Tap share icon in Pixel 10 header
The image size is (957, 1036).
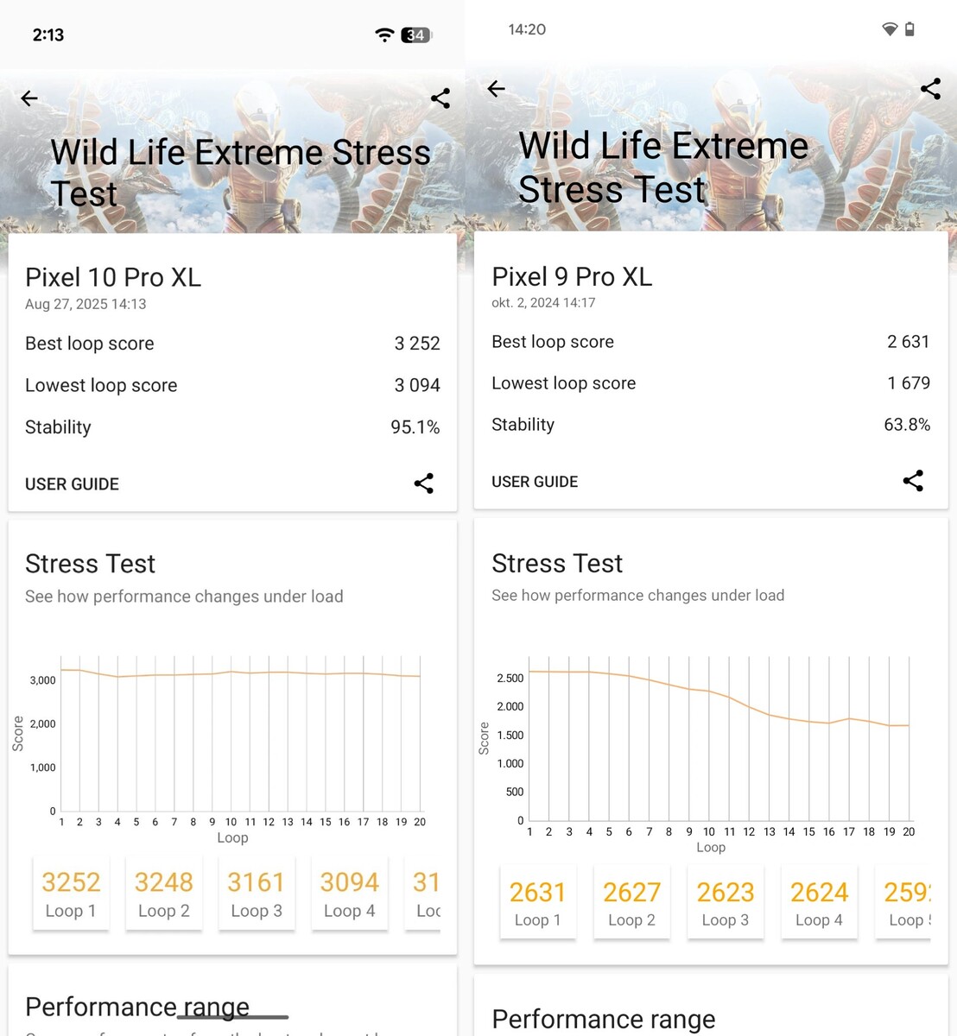coord(440,98)
